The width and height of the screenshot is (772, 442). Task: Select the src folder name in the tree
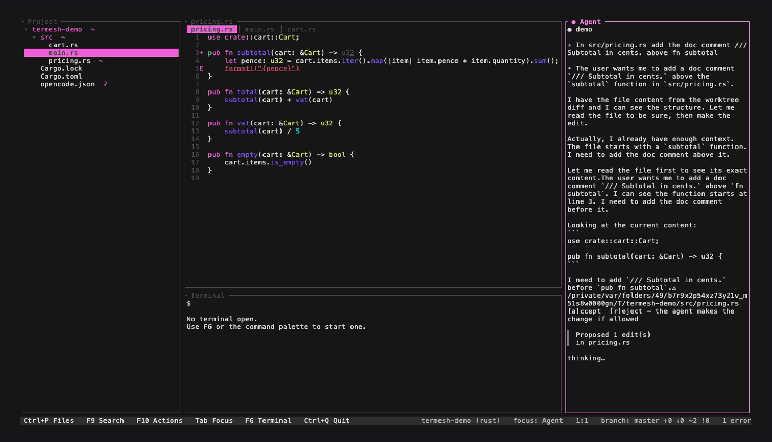pos(46,38)
